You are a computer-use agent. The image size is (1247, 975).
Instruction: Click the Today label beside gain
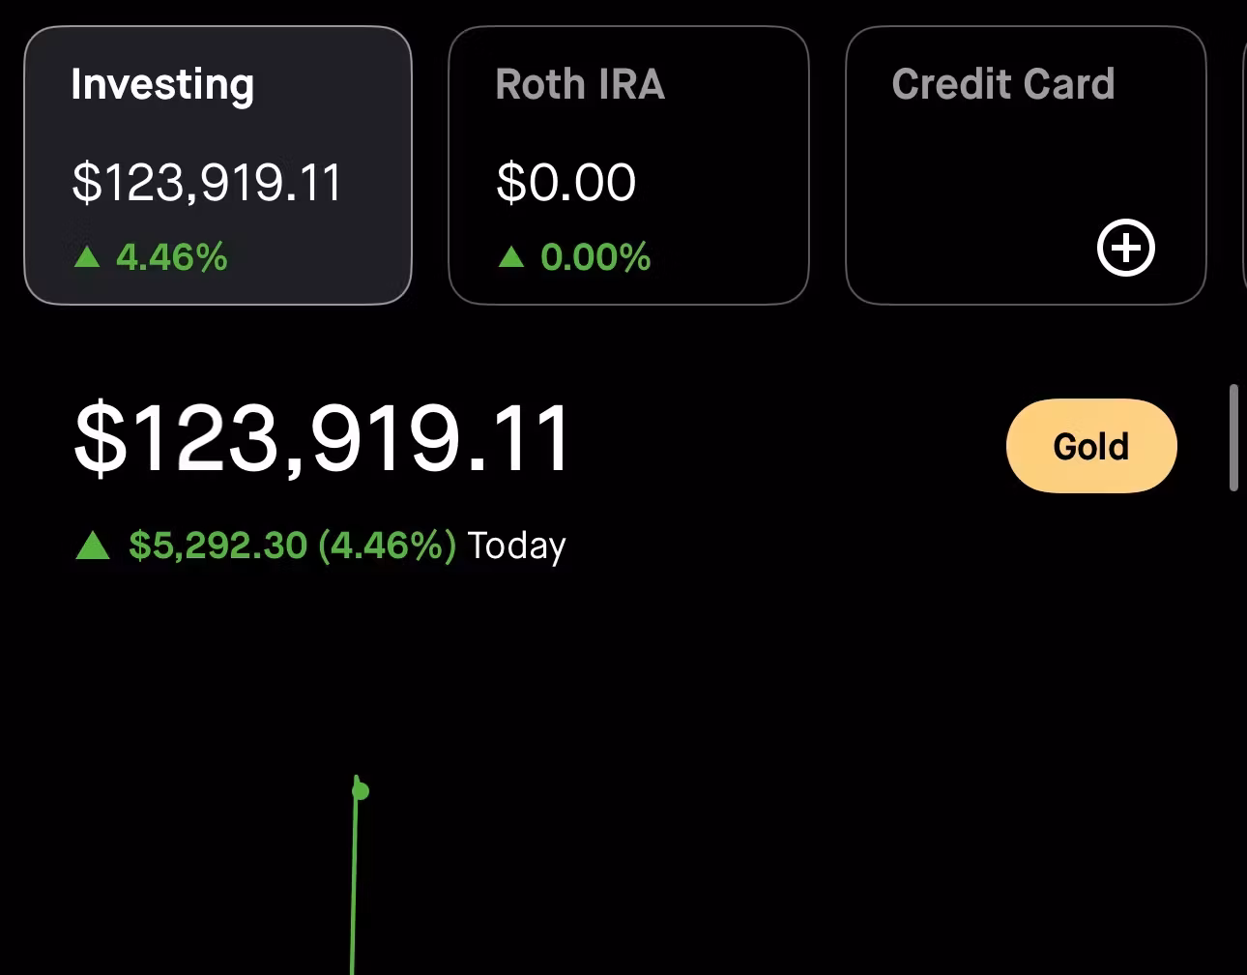pyautogui.click(x=517, y=547)
